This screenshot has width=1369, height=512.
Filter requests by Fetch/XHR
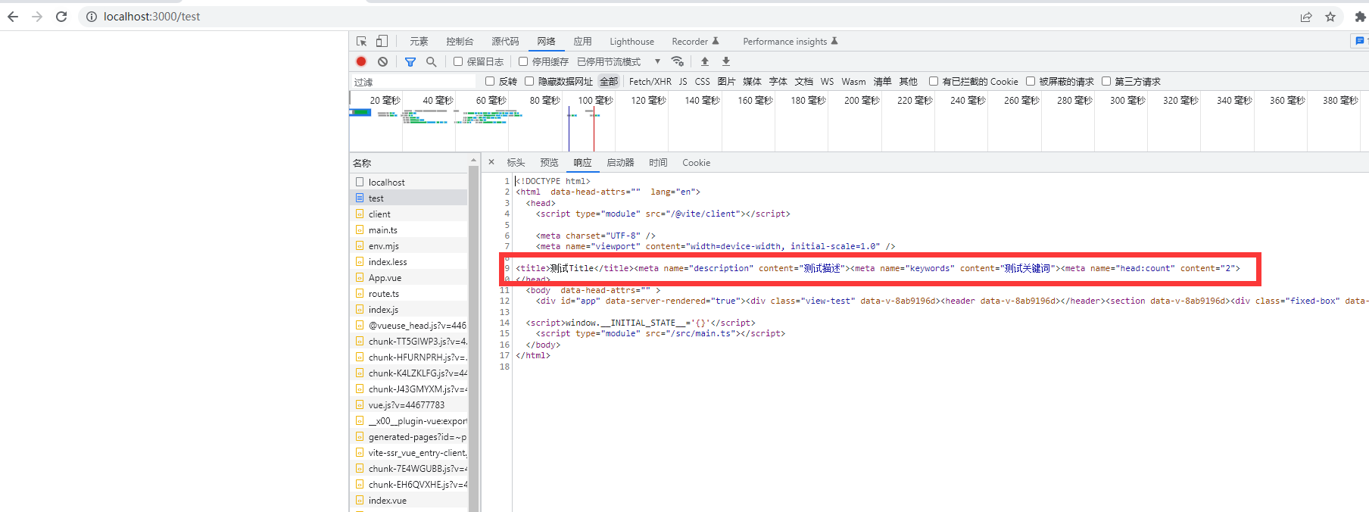coord(650,81)
